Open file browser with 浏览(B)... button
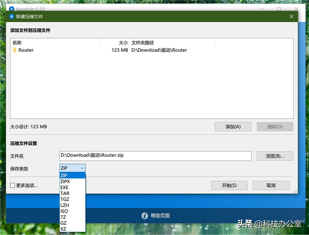The width and height of the screenshot is (309, 235). click(275, 156)
